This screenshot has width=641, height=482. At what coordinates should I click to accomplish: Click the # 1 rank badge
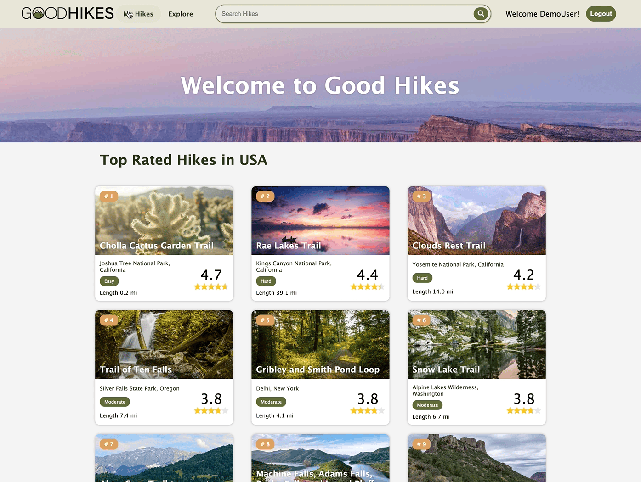point(109,196)
